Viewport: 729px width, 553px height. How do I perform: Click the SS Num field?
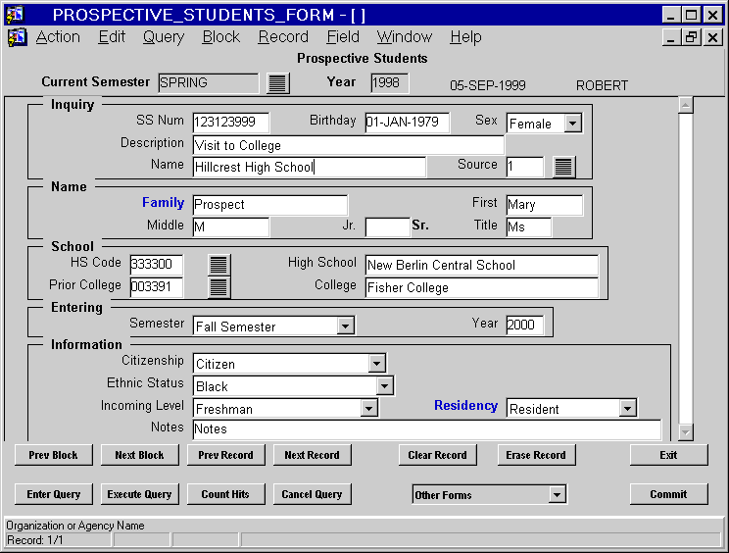(x=230, y=123)
